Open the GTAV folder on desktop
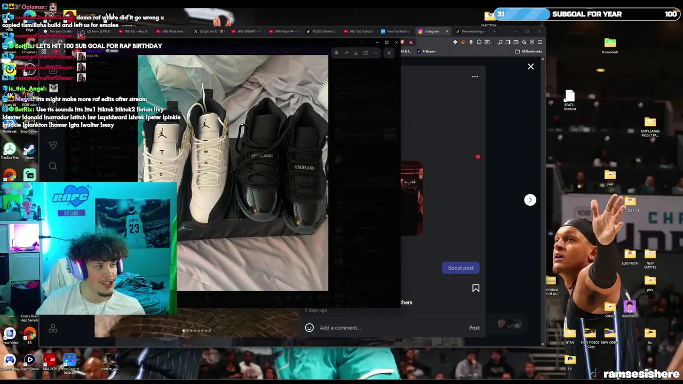 click(x=570, y=337)
